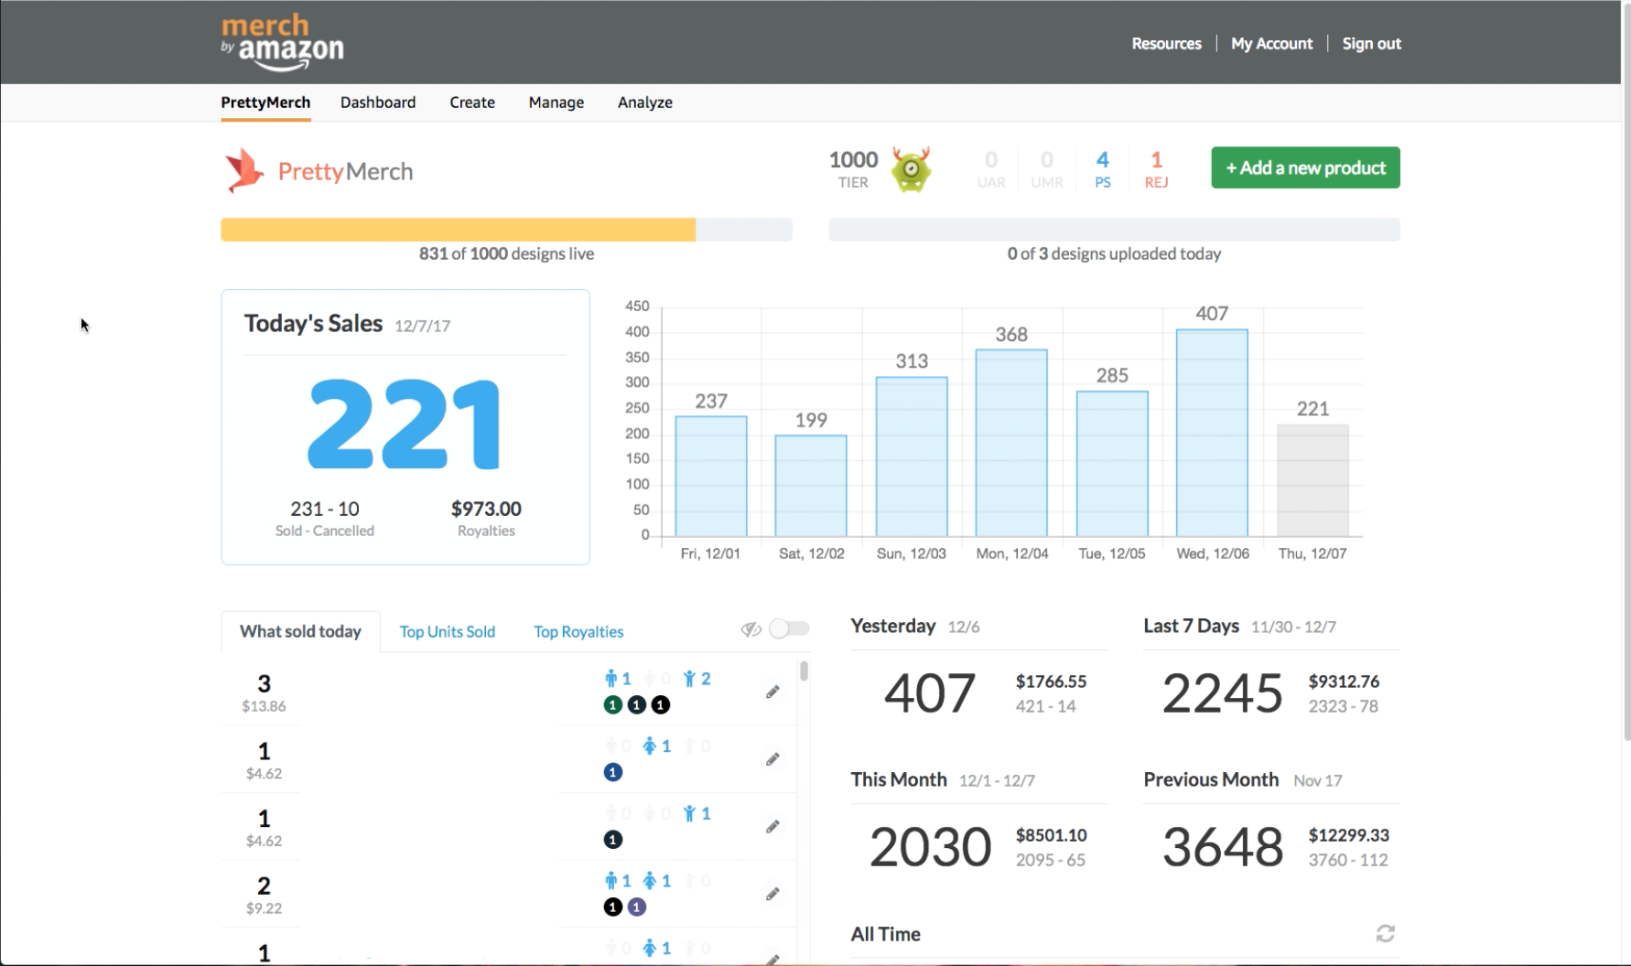Click the Tue 12/05 bar showing 285
1631x966 pixels.
(x=1112, y=464)
